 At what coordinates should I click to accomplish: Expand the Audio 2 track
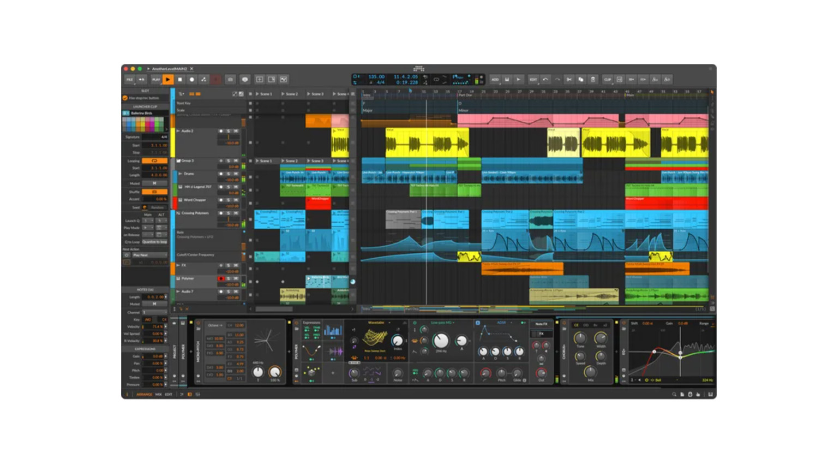178,131
